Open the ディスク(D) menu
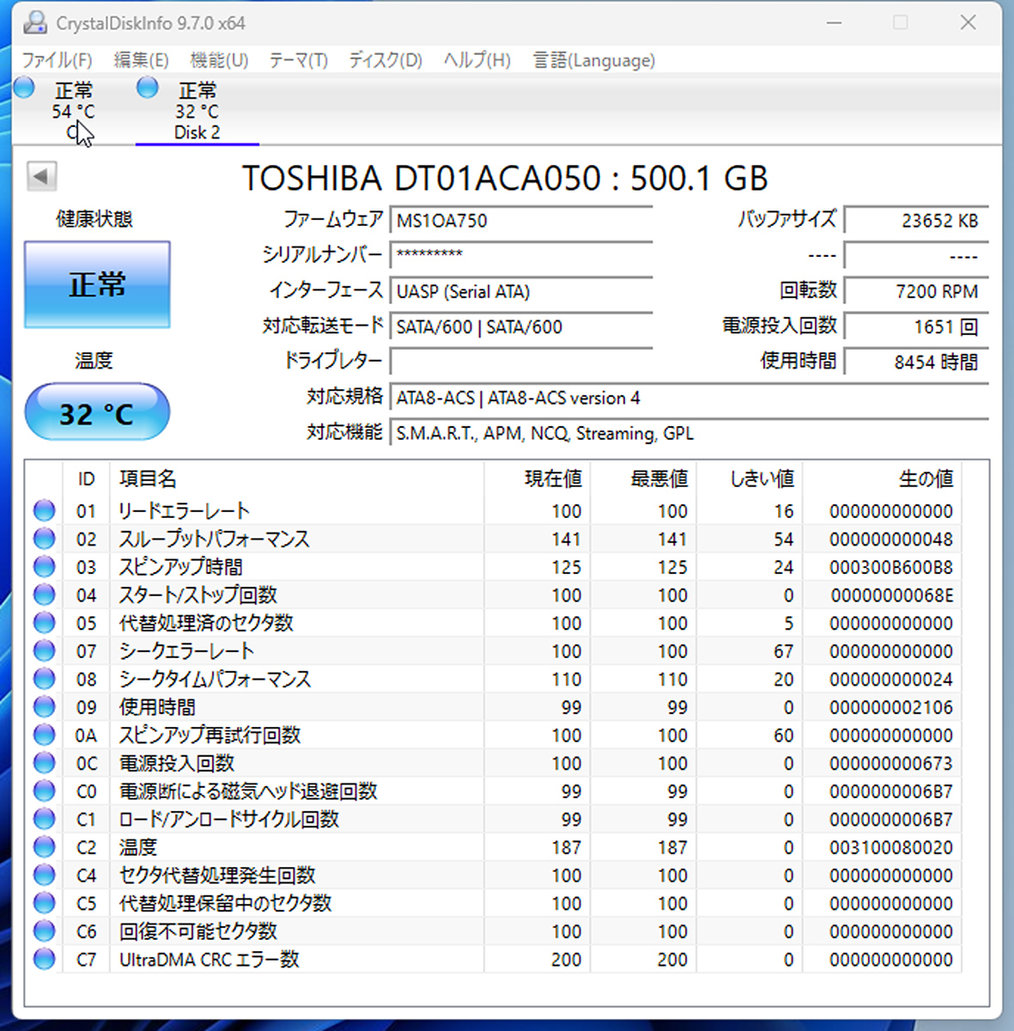This screenshot has width=1014, height=1031. tap(386, 60)
